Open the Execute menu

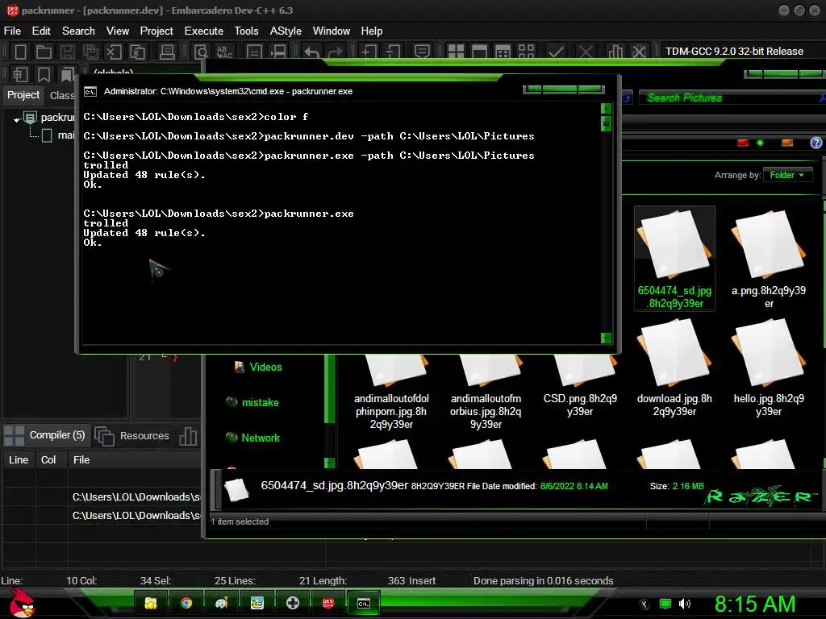pos(204,31)
